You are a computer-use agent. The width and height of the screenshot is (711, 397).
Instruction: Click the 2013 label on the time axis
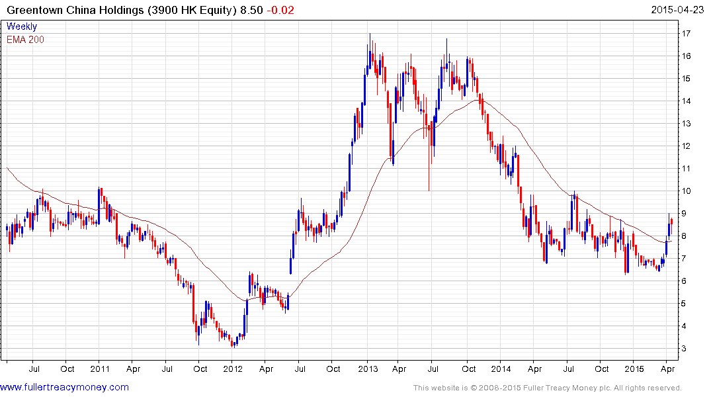point(367,369)
